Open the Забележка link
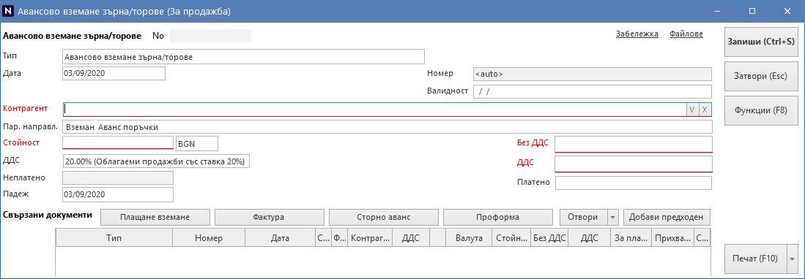This screenshot has width=805, height=279. click(x=637, y=34)
